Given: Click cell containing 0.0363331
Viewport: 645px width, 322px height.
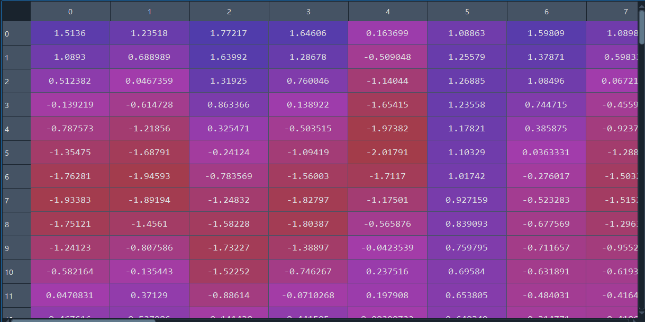Looking at the screenshot, I should tap(547, 153).
